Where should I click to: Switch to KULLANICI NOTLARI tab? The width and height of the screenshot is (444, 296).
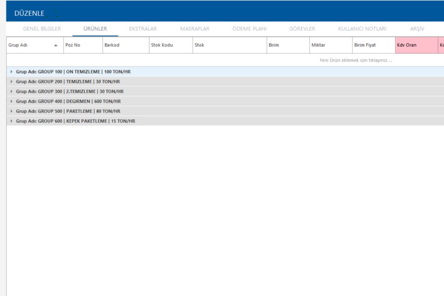pyautogui.click(x=362, y=29)
